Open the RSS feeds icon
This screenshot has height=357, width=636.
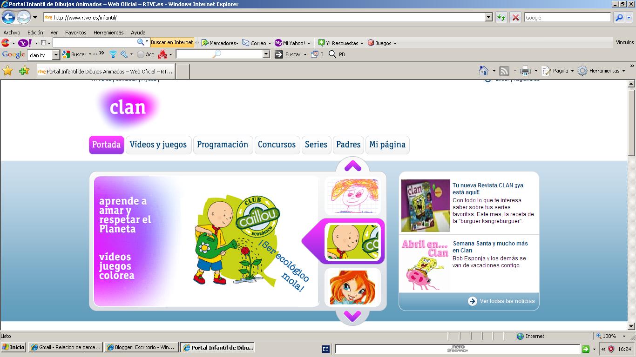tap(504, 71)
